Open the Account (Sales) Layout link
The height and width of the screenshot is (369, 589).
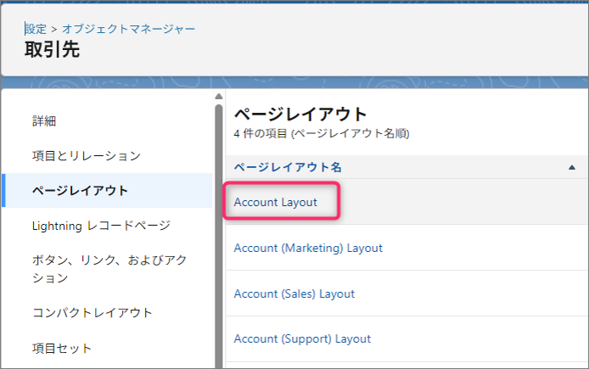click(294, 294)
